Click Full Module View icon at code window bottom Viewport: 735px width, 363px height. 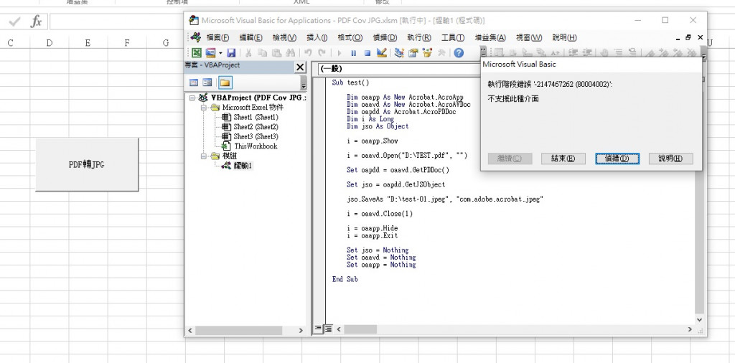(329, 329)
